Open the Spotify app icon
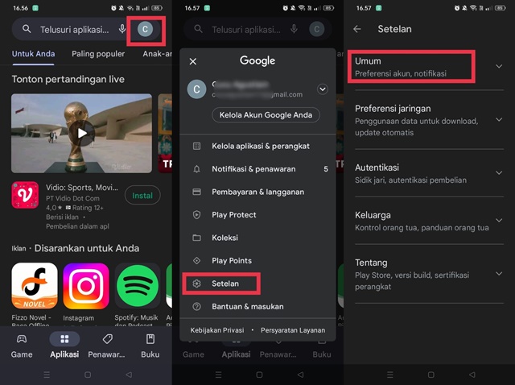 tap(138, 286)
